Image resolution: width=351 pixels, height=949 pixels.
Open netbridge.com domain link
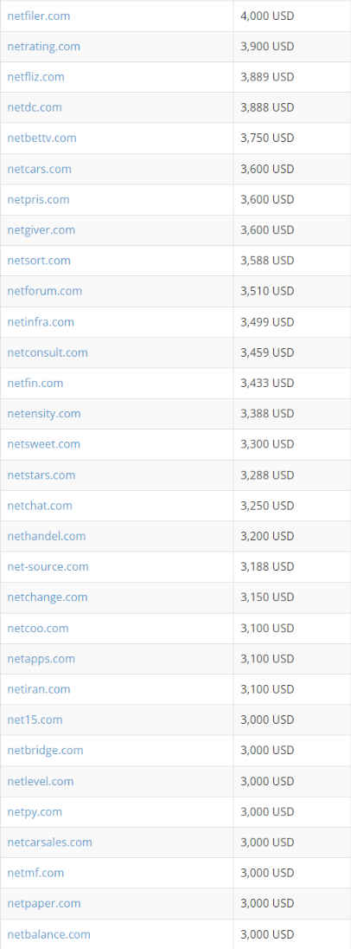pos(45,751)
